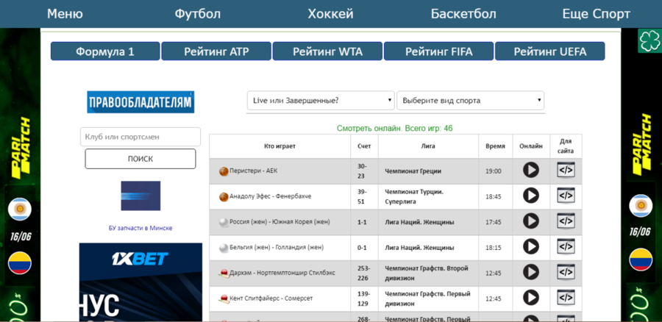Start the Бельгия - Голландия online broadcast

pyautogui.click(x=530, y=247)
